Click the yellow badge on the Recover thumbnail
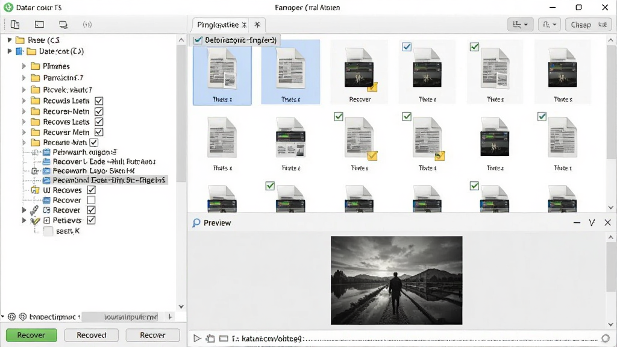 [372, 87]
